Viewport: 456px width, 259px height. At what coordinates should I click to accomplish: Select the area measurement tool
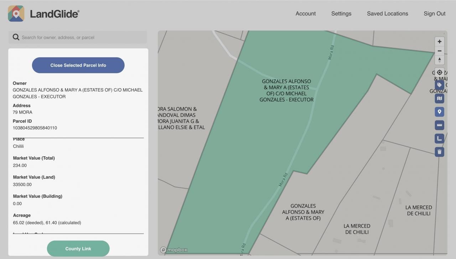439,139
